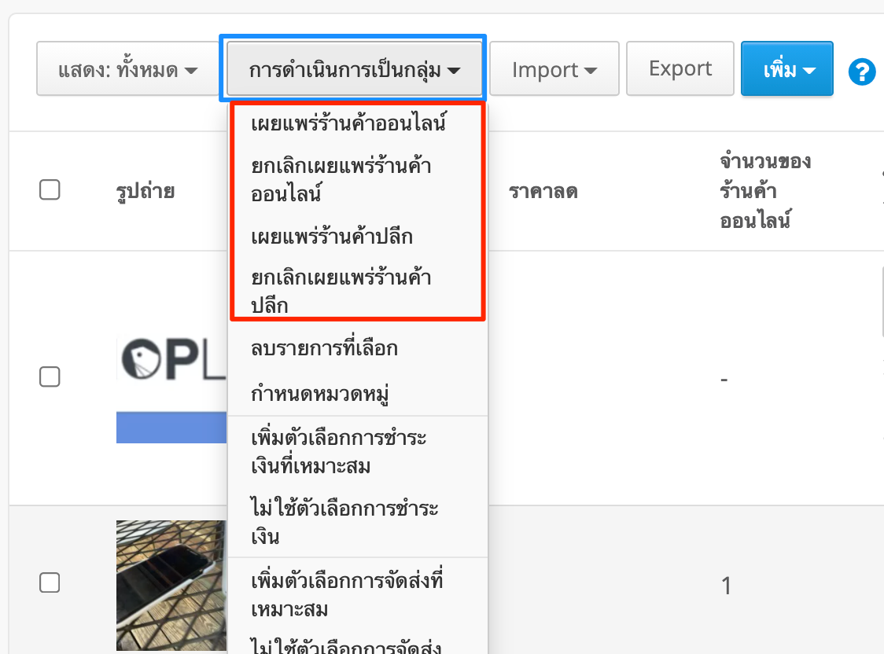
Task: Choose ยกเลิกเผยแพร่ร้านค้าออนไลน์ menu entry
Action: point(357,180)
